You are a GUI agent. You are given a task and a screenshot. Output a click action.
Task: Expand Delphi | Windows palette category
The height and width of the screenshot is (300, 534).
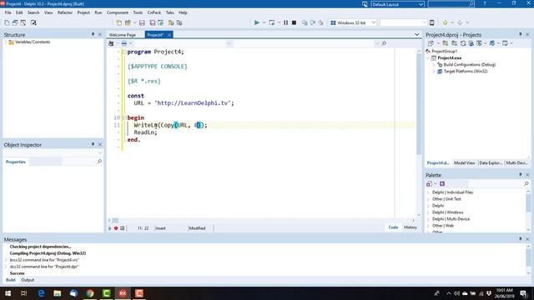[x=428, y=212]
